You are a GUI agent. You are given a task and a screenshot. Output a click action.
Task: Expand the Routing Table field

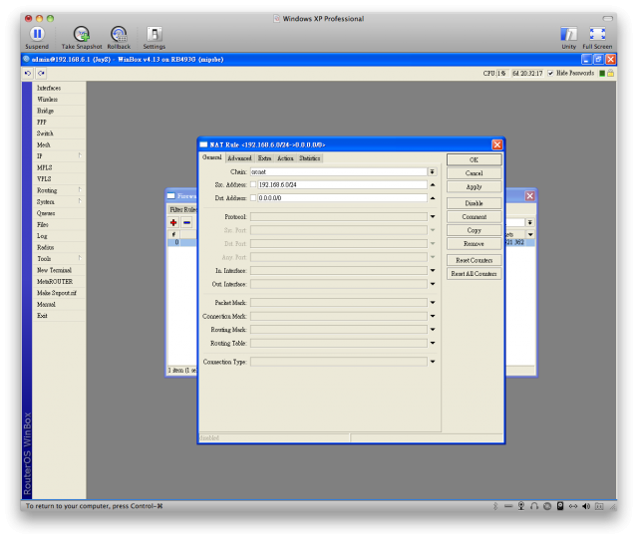[433, 343]
